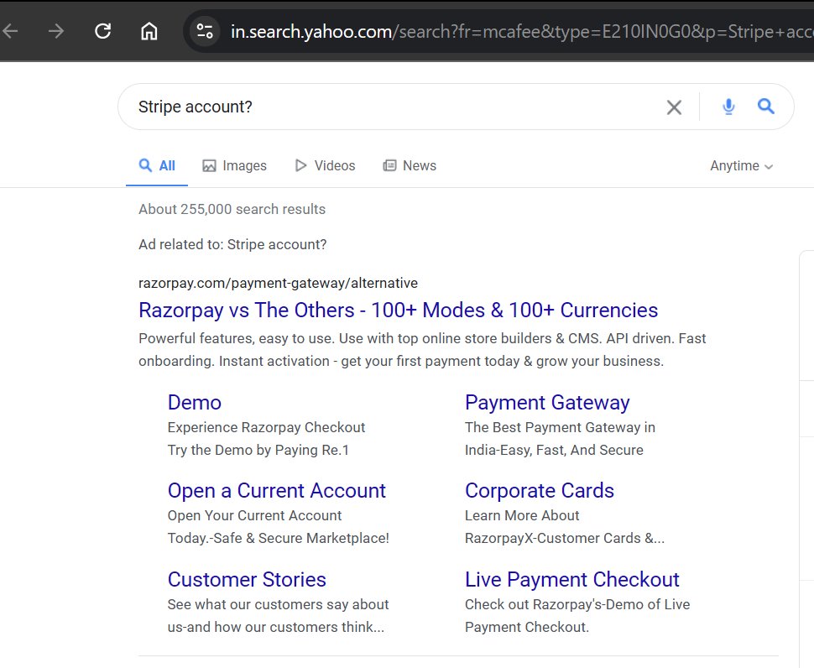This screenshot has width=814, height=668.
Task: View site information icon in address bar
Action: (x=205, y=31)
